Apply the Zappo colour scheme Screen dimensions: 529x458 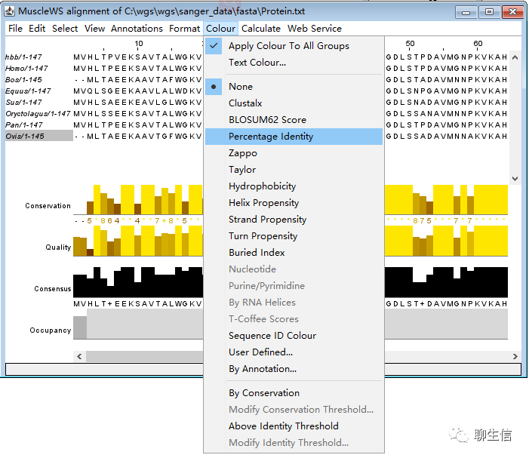coord(243,152)
